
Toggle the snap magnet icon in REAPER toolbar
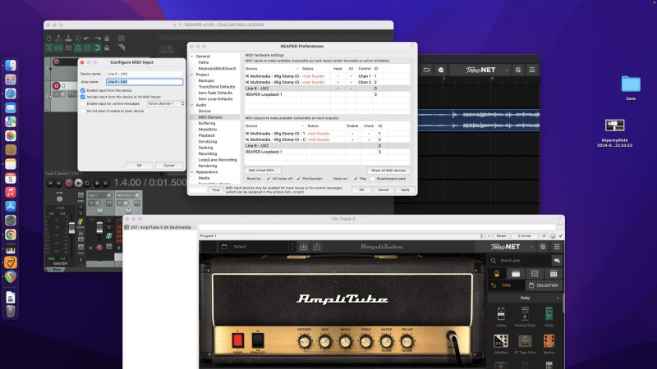click(x=97, y=48)
